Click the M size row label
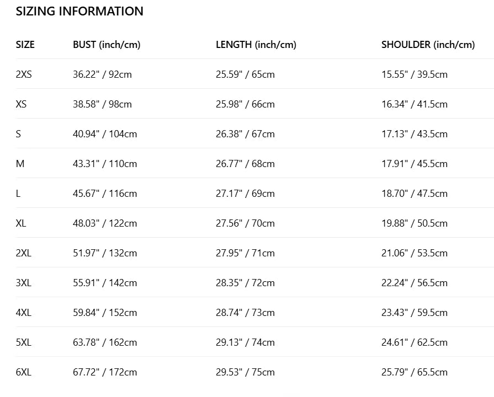The width and height of the screenshot is (494, 397). pyautogui.click(x=20, y=164)
